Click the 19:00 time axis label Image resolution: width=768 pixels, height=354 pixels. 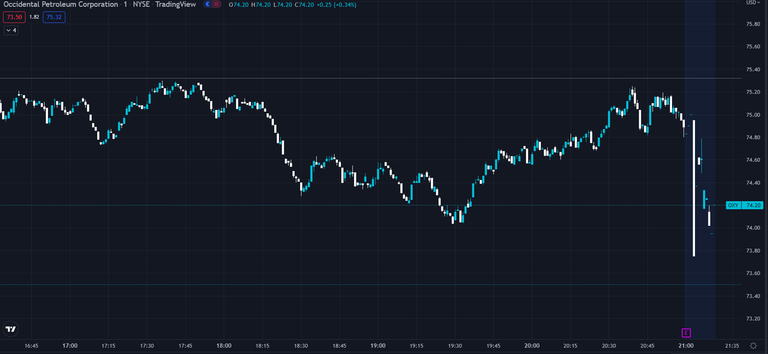coord(378,346)
